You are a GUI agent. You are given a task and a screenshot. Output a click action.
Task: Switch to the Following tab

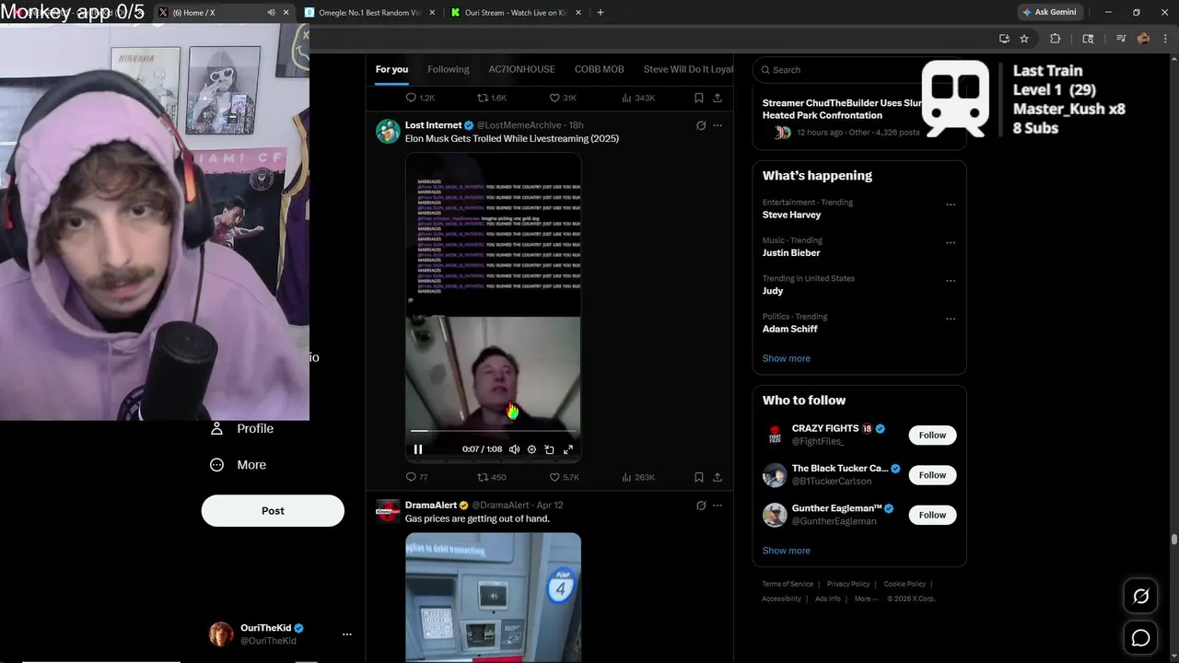coord(449,69)
